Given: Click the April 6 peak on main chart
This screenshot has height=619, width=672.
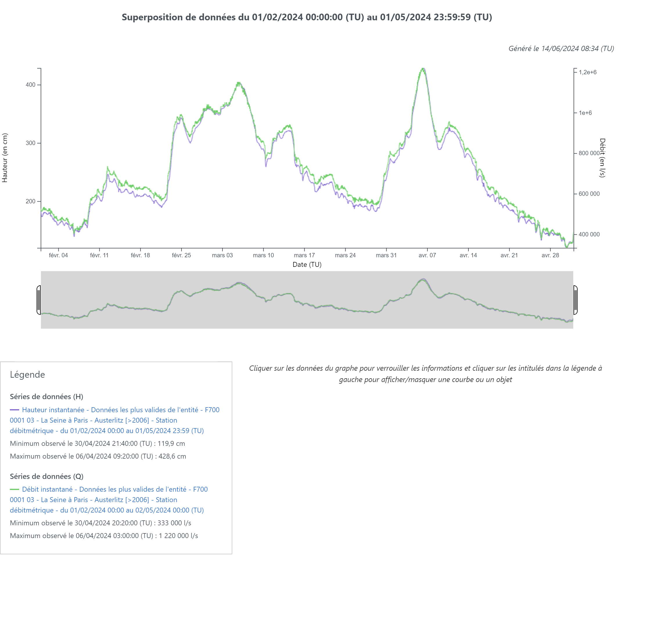Looking at the screenshot, I should coord(423,69).
